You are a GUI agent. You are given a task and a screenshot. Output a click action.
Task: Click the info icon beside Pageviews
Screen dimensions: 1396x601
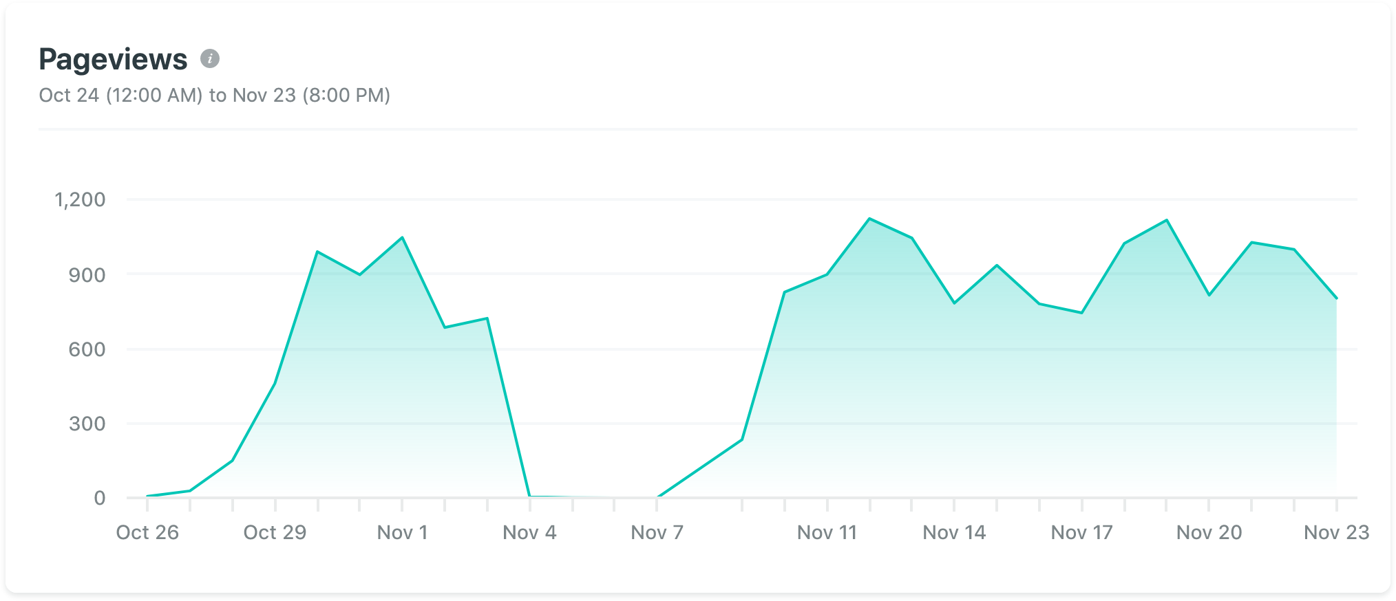(x=210, y=58)
